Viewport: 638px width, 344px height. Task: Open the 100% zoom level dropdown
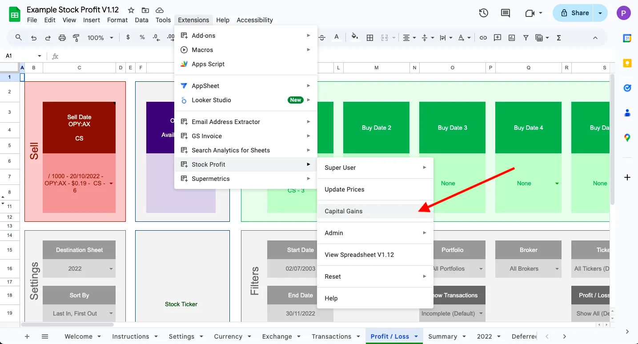coord(100,38)
